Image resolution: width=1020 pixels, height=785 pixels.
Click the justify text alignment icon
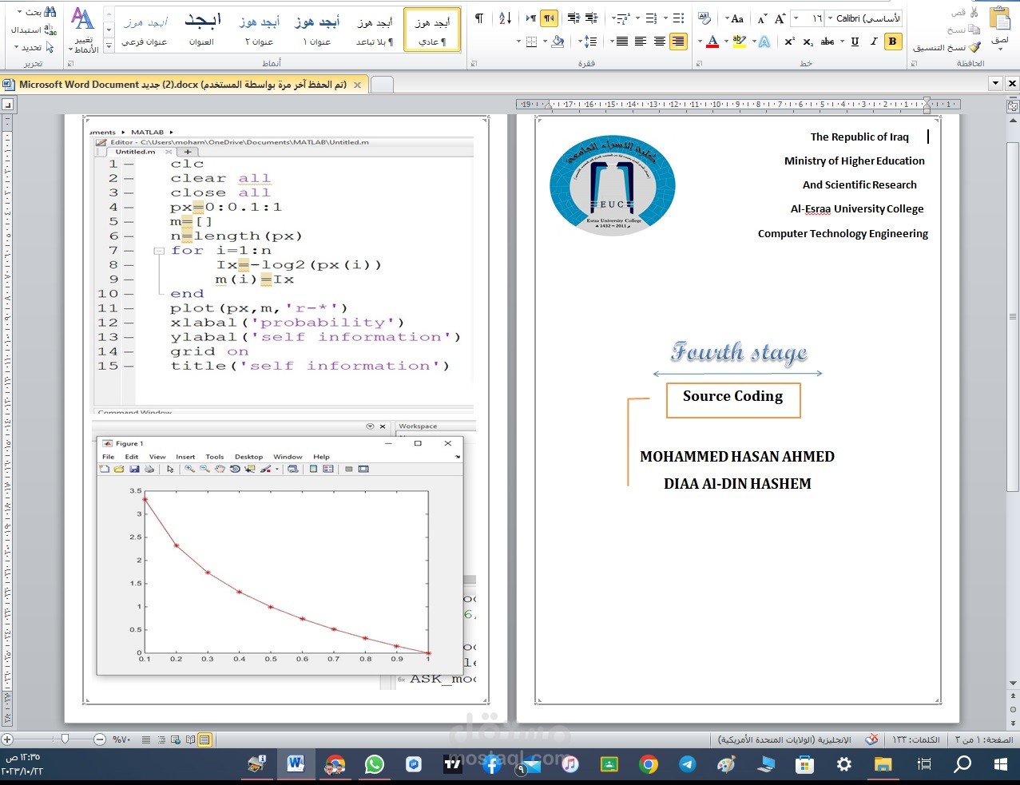coord(621,42)
